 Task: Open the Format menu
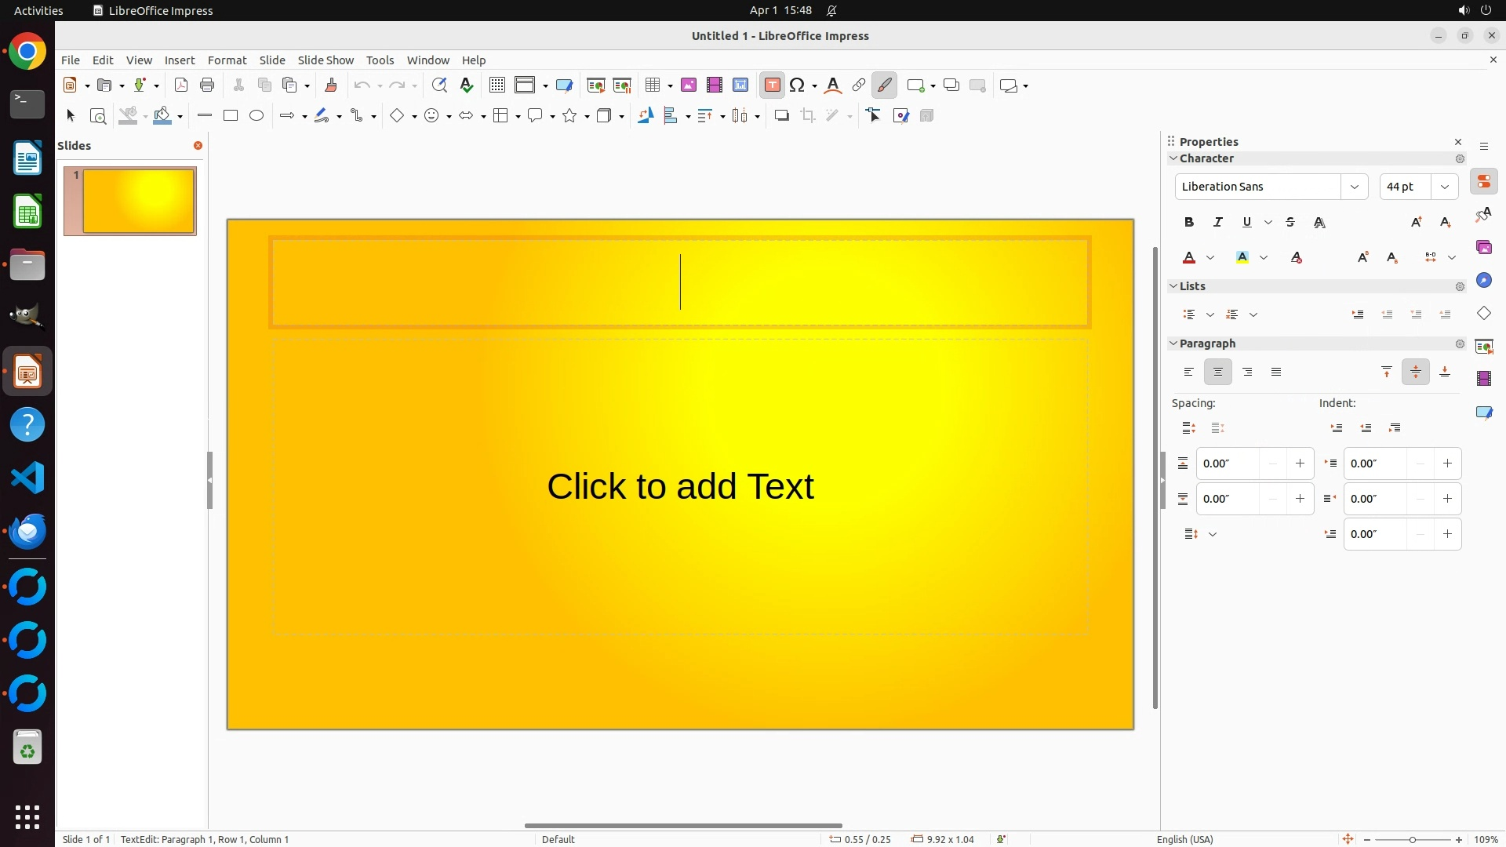coord(227,60)
